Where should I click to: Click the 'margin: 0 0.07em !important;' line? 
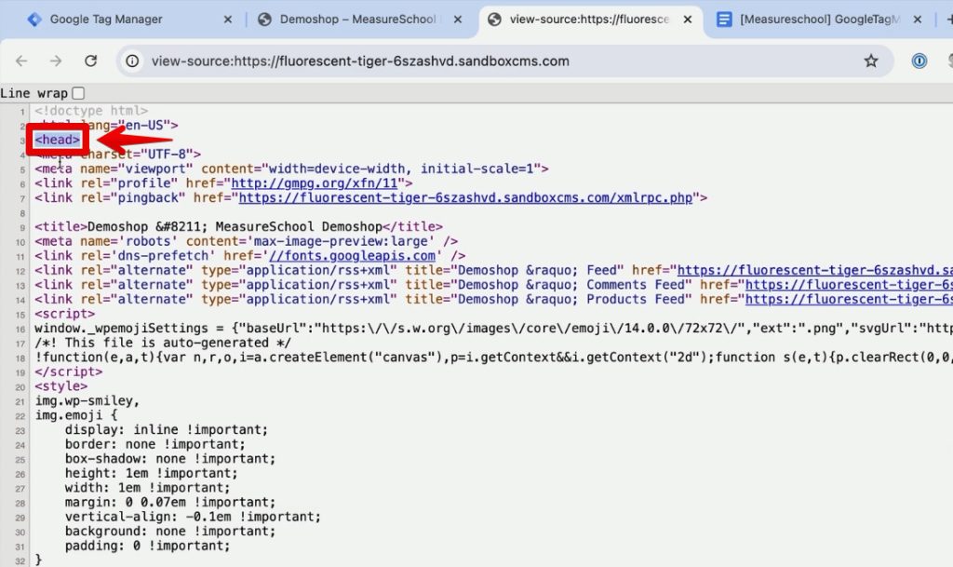pyautogui.click(x=169, y=502)
